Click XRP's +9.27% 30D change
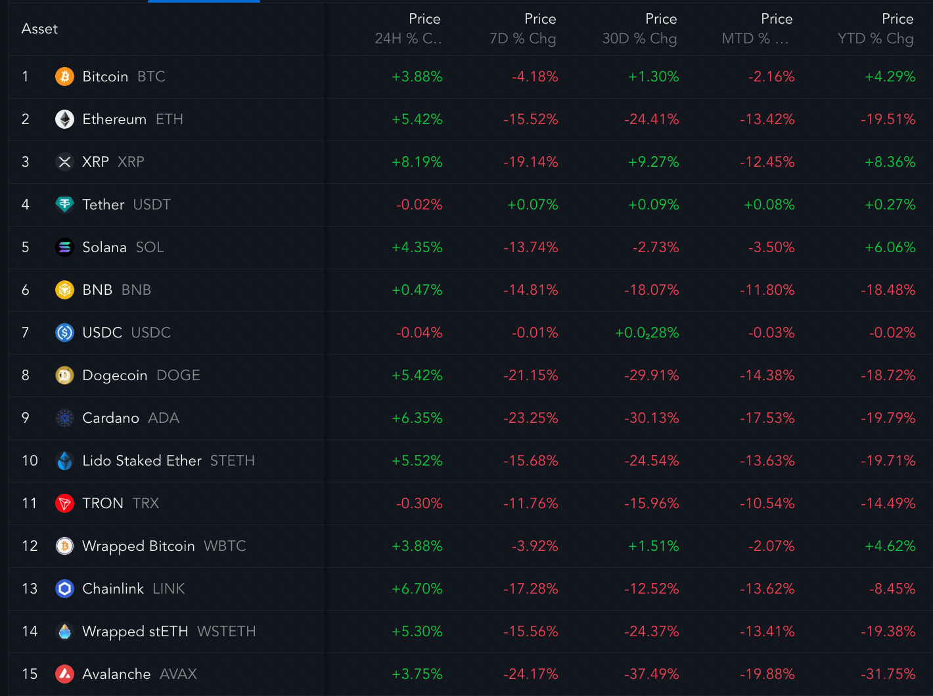The image size is (933, 696). click(x=654, y=162)
